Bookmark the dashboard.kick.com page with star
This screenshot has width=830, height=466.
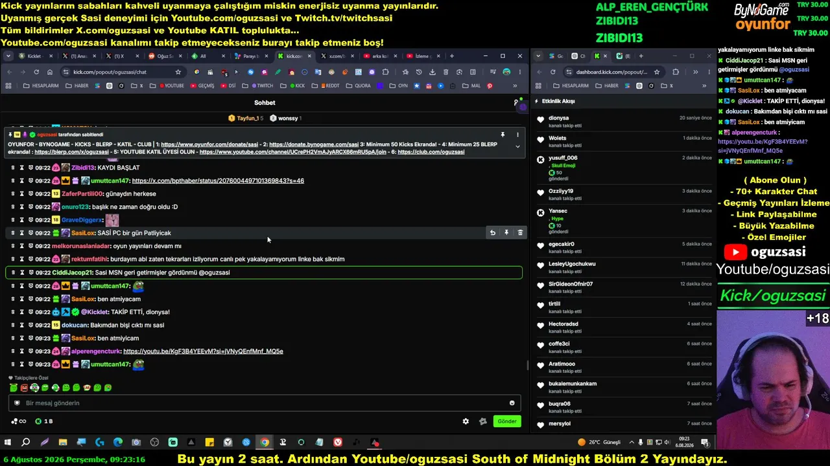[657, 72]
